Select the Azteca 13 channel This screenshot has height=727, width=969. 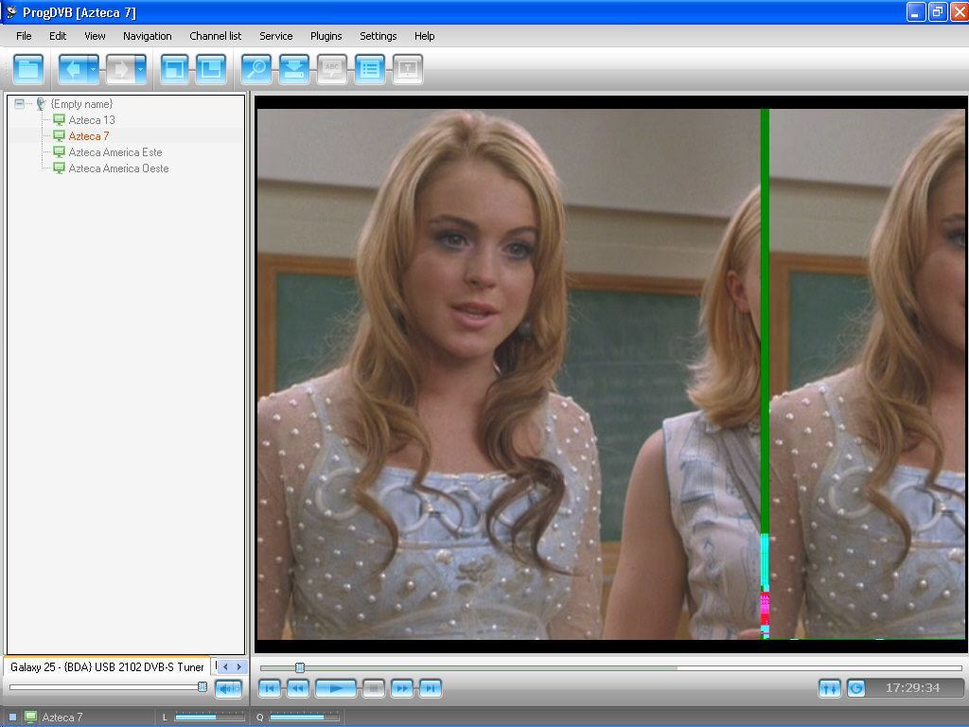(92, 120)
